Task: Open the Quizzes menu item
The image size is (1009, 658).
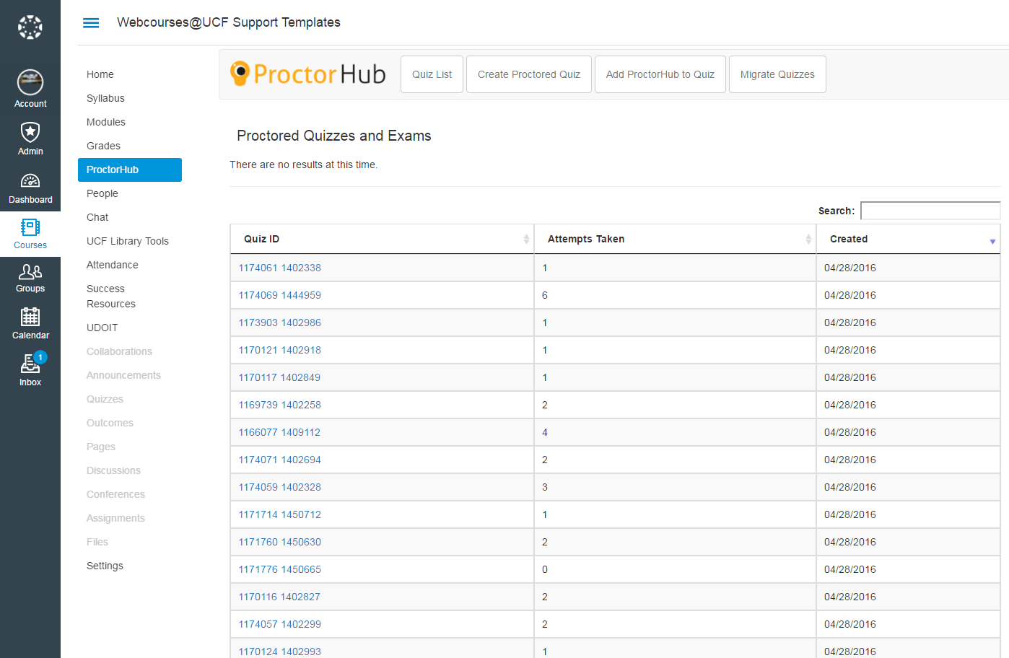Action: (x=105, y=399)
